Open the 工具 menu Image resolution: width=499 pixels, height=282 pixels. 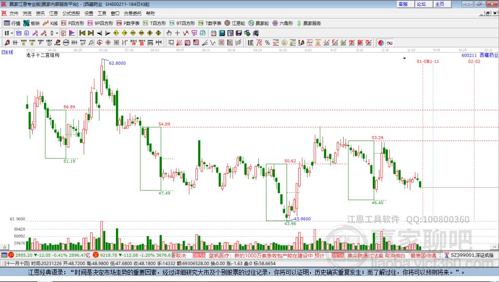tap(102, 13)
